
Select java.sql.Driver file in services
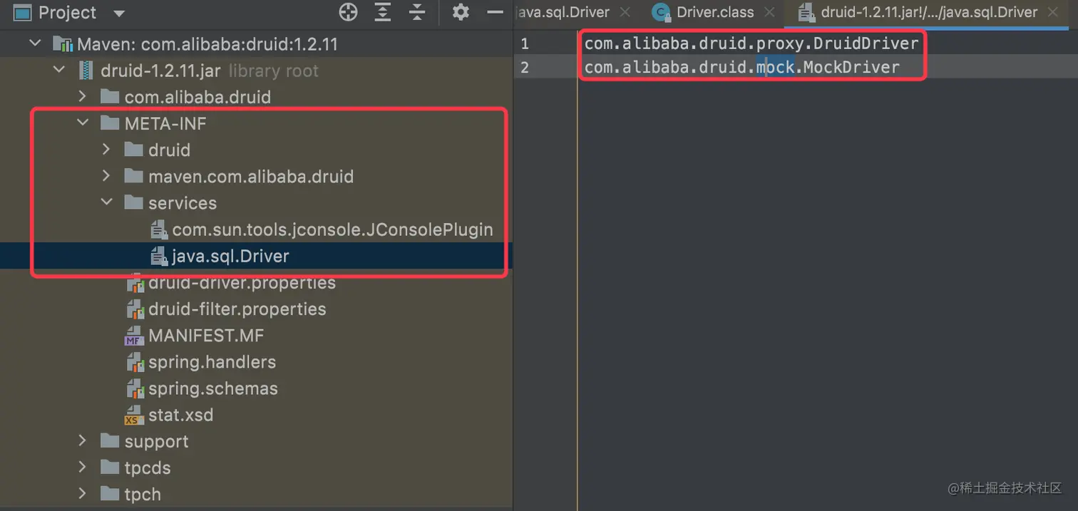[x=230, y=256]
